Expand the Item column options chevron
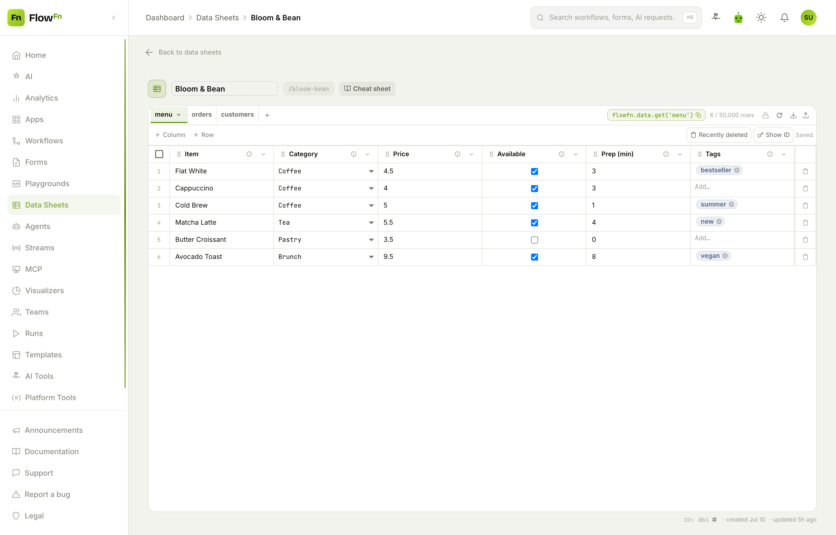The image size is (836, 535). tap(263, 154)
